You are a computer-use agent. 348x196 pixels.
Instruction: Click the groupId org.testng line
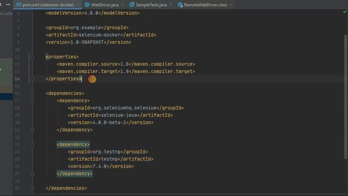tap(108, 152)
